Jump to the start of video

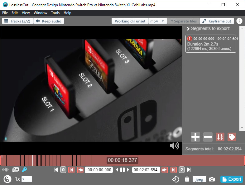56,170
